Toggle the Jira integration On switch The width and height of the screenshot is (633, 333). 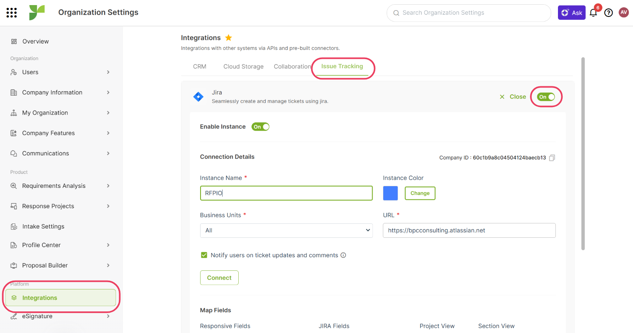point(546,97)
